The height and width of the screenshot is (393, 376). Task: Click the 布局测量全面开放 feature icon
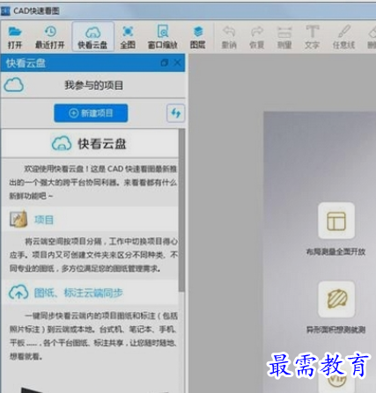[x=336, y=221]
